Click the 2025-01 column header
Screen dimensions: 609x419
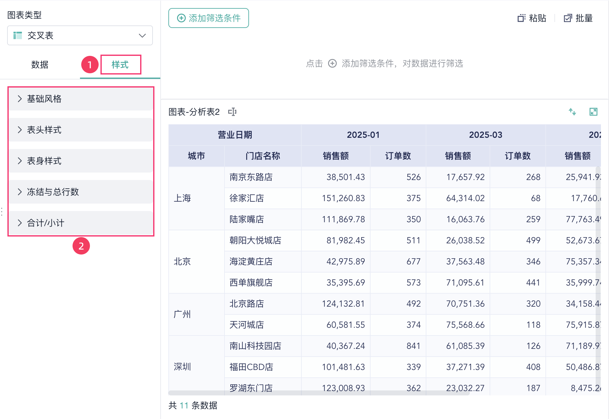(363, 135)
